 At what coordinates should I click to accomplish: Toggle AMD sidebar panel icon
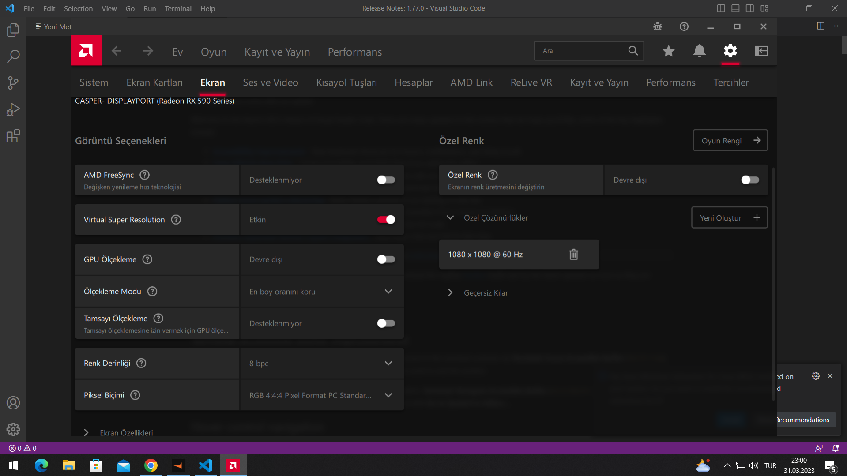point(761,51)
